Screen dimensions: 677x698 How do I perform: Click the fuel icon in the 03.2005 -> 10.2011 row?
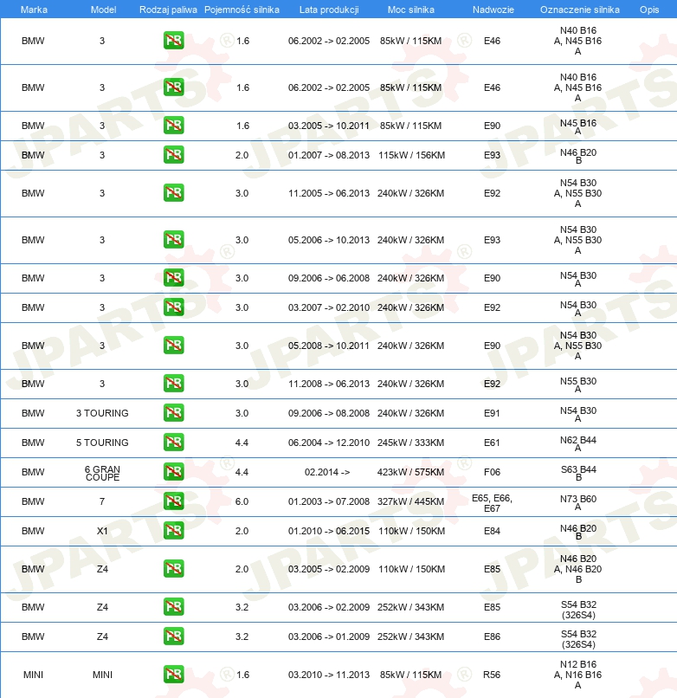174,125
